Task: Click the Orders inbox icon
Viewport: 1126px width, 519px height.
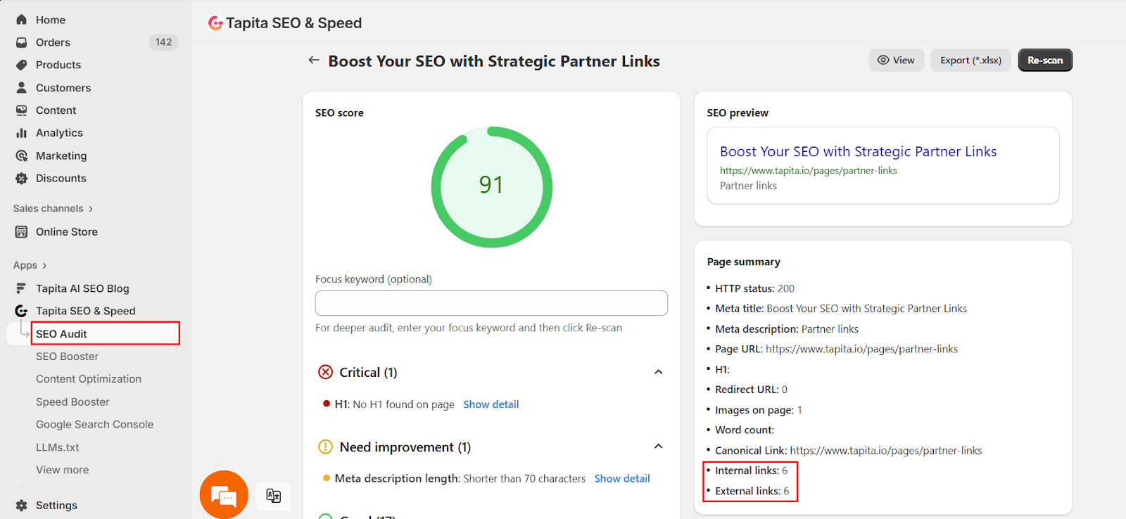Action: tap(22, 42)
